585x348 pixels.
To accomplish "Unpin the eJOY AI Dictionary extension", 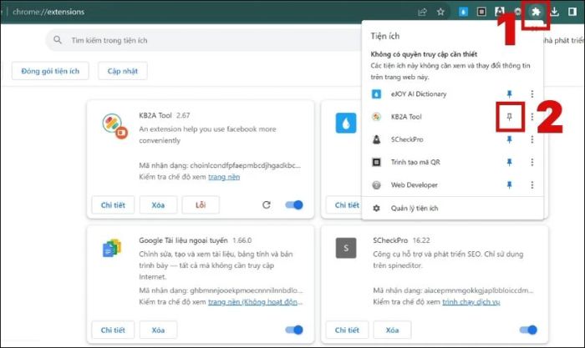I will pyautogui.click(x=509, y=94).
